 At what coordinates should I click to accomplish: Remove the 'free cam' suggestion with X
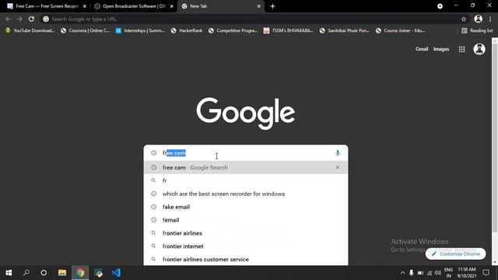pos(338,167)
